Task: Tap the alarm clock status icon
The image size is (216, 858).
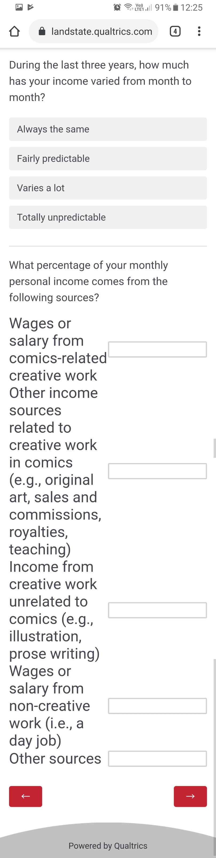Action: click(x=117, y=7)
